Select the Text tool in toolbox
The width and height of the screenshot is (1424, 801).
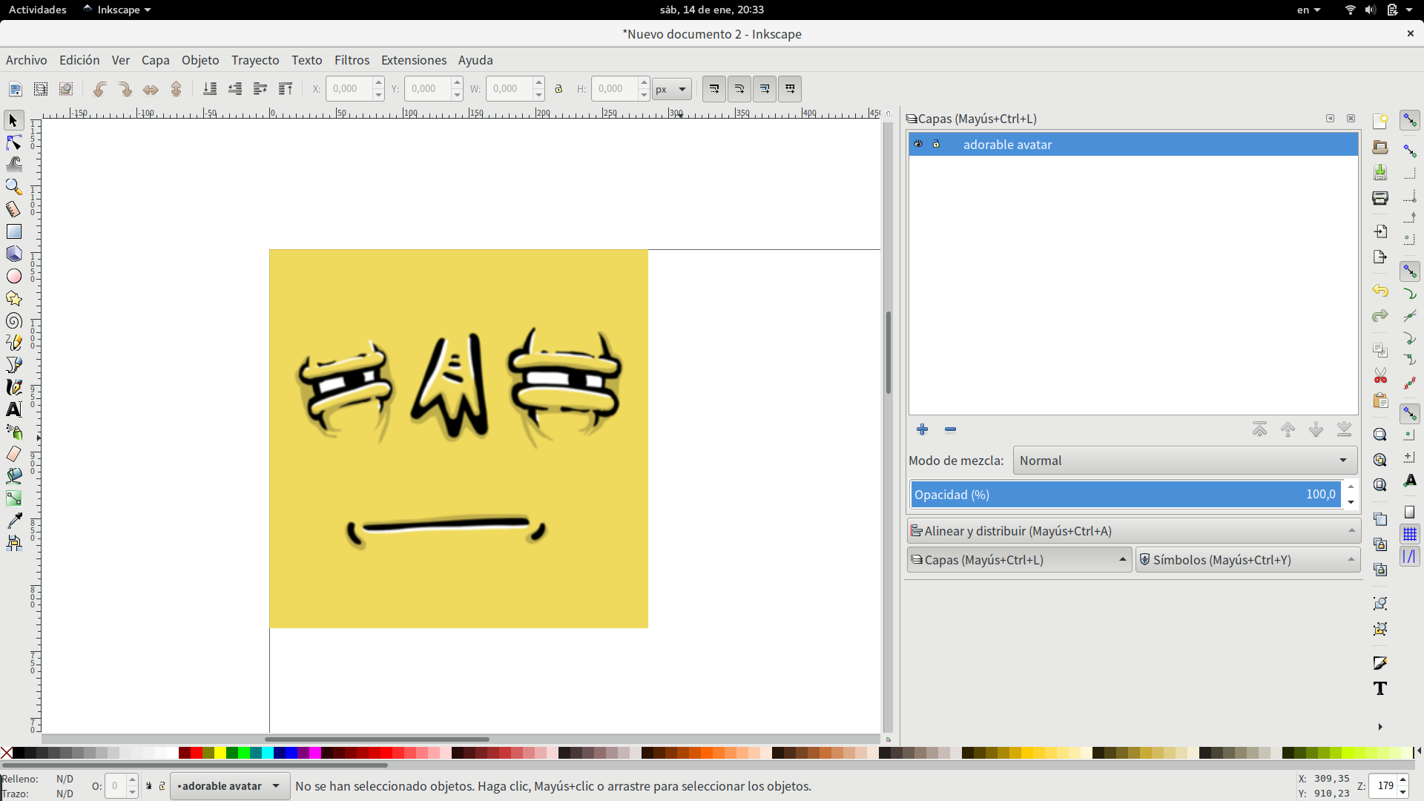(x=13, y=409)
